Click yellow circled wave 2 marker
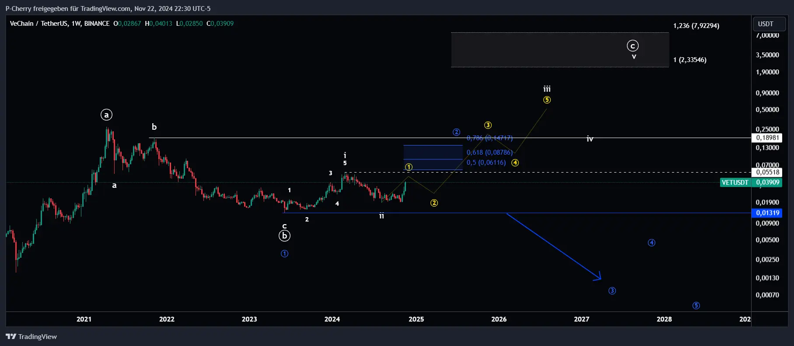Viewport: 794px width, 346px height. click(434, 203)
